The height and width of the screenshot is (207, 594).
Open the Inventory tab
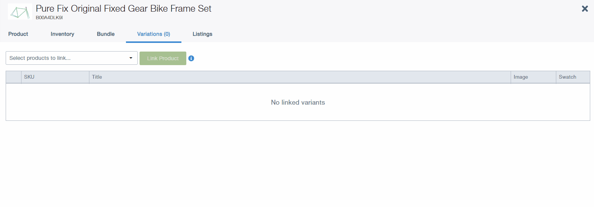[62, 34]
